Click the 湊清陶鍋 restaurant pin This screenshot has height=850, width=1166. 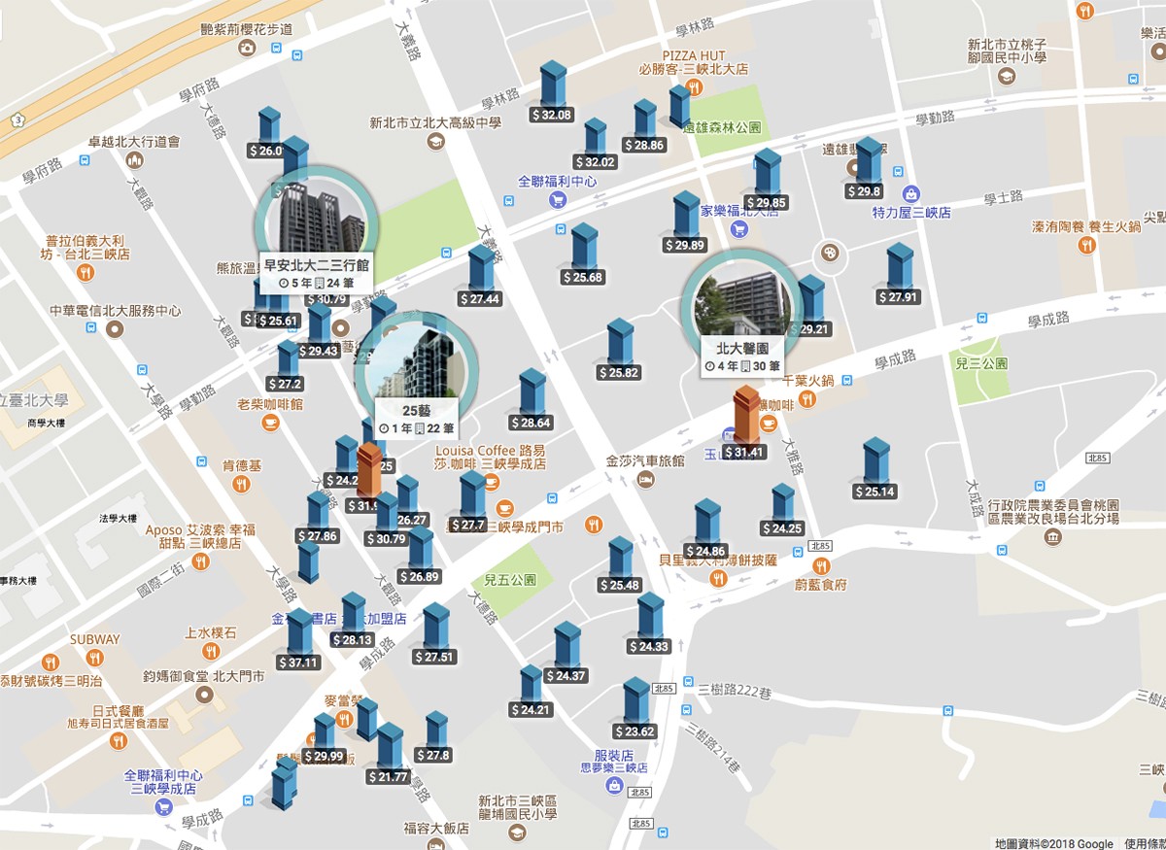(1086, 245)
